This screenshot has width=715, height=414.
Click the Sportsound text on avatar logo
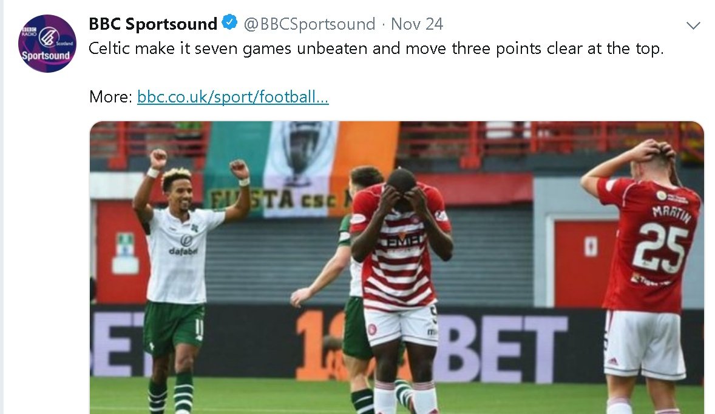46,56
